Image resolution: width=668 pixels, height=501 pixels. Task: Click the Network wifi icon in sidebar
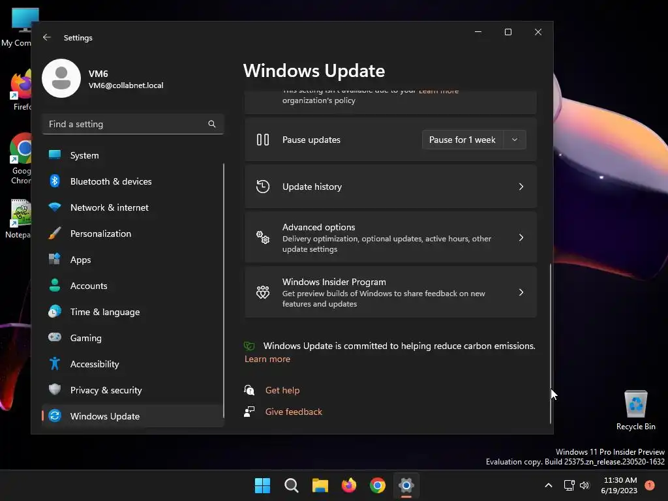[55, 207]
